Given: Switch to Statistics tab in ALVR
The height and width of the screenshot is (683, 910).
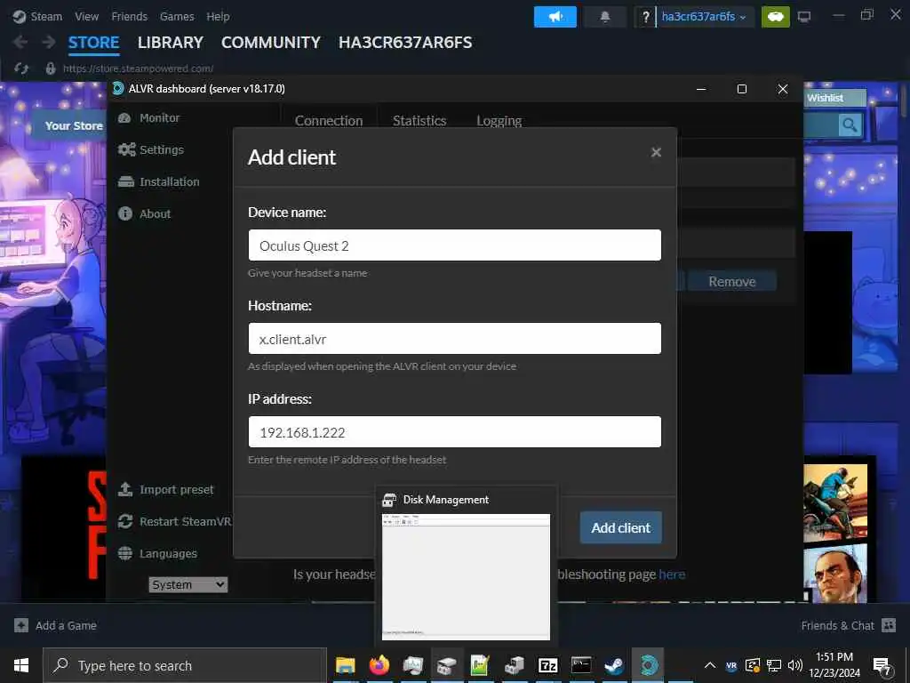Looking at the screenshot, I should pyautogui.click(x=419, y=121).
